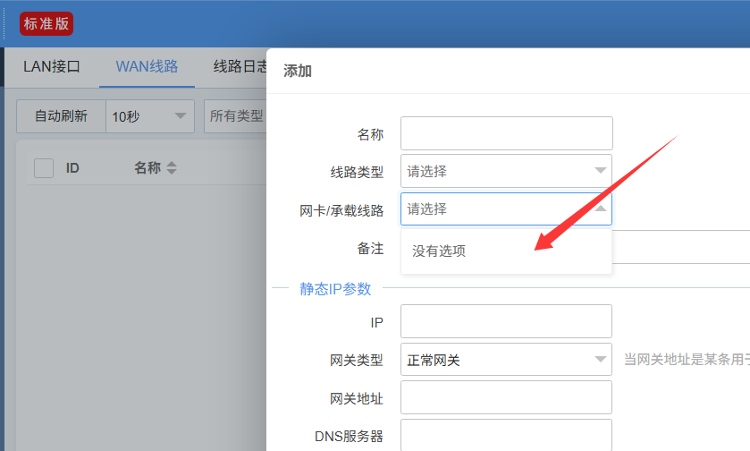Screen dimensions: 750x451
Task: Open the 所有类型 filter dropdown
Action: 236,116
